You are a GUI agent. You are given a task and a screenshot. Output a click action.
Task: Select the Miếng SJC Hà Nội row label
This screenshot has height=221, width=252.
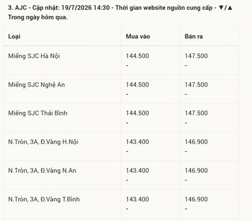(34, 56)
